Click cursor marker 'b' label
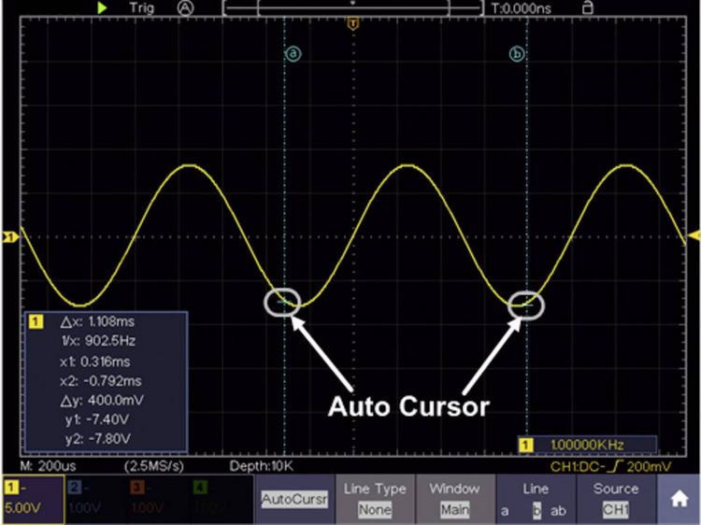The width and height of the screenshot is (701, 525). 517,54
